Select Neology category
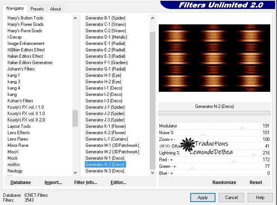The height and width of the screenshot is (205, 277). (x=15, y=171)
